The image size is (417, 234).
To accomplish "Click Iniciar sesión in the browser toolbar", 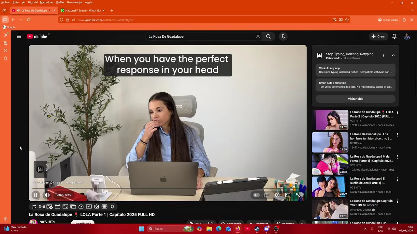I will 388,20.
